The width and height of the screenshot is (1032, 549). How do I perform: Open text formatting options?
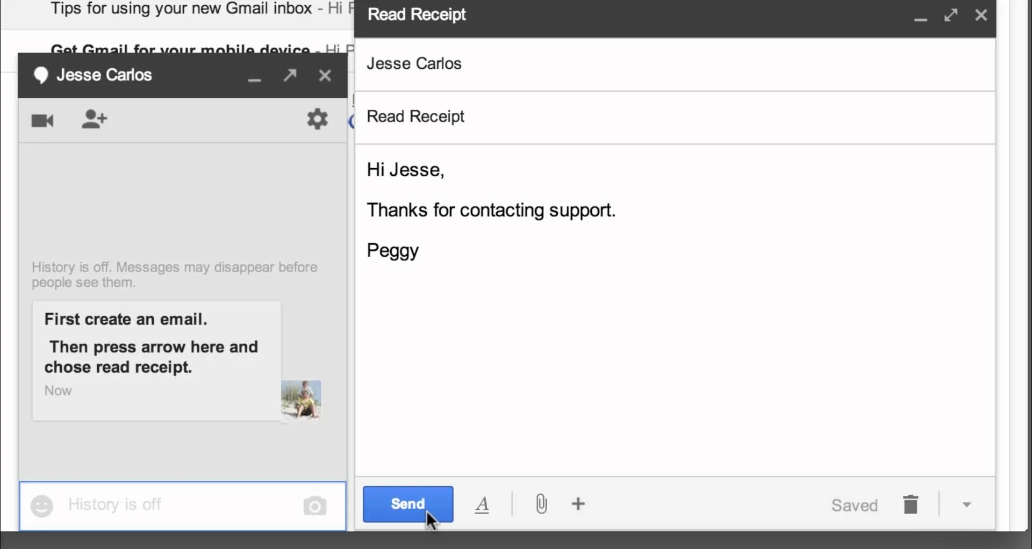[482, 504]
